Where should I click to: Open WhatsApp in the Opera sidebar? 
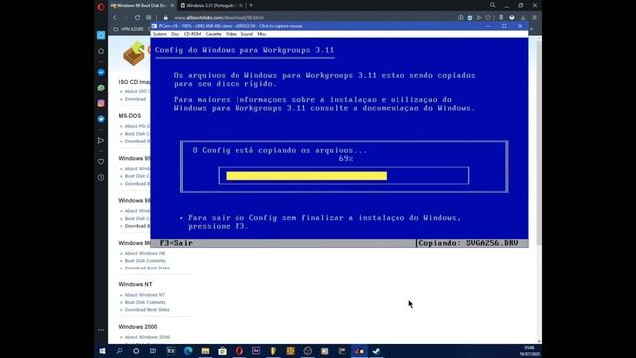coord(101,88)
